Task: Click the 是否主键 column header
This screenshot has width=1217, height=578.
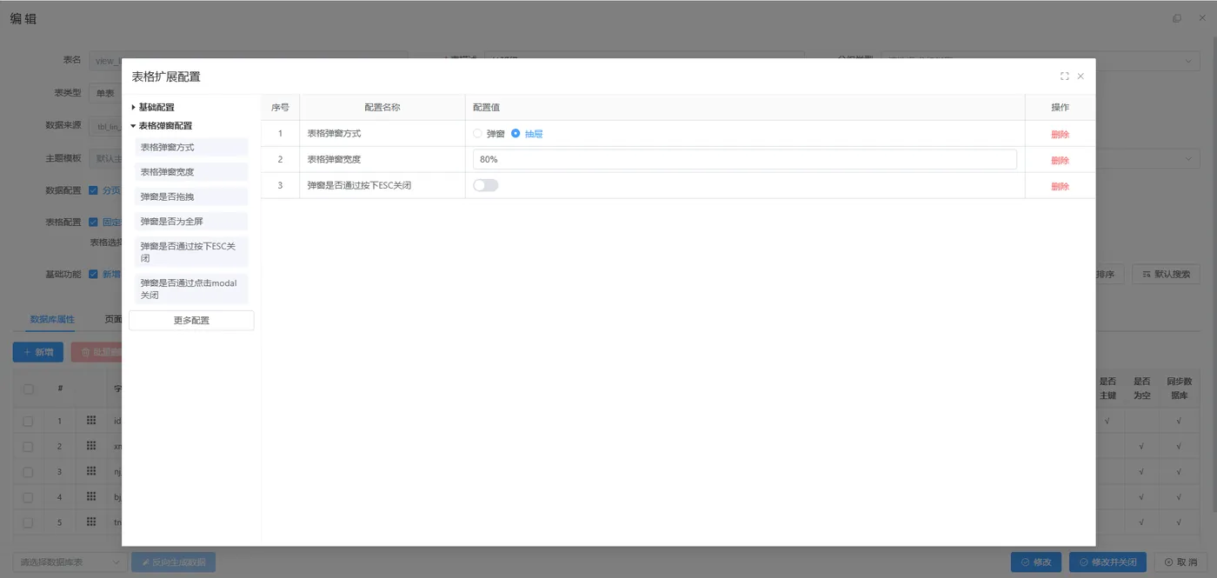Action: pos(1107,388)
